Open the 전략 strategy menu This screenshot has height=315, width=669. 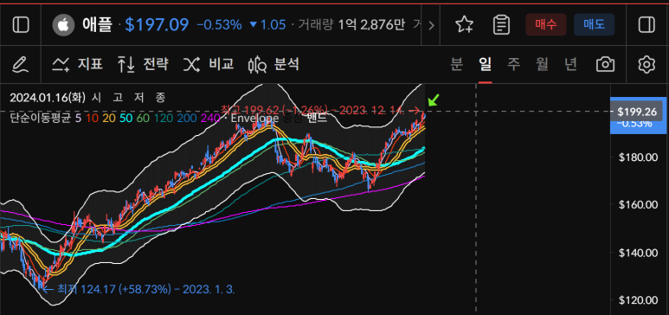(143, 64)
